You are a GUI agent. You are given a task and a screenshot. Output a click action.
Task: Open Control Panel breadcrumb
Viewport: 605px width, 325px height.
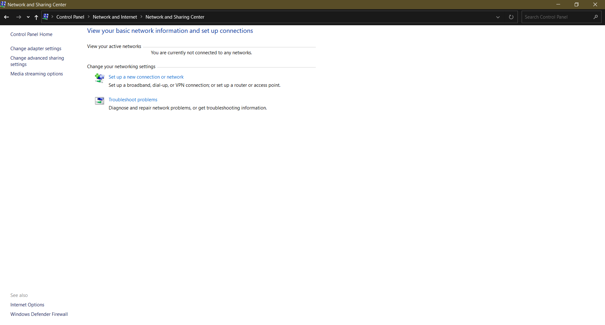point(70,17)
